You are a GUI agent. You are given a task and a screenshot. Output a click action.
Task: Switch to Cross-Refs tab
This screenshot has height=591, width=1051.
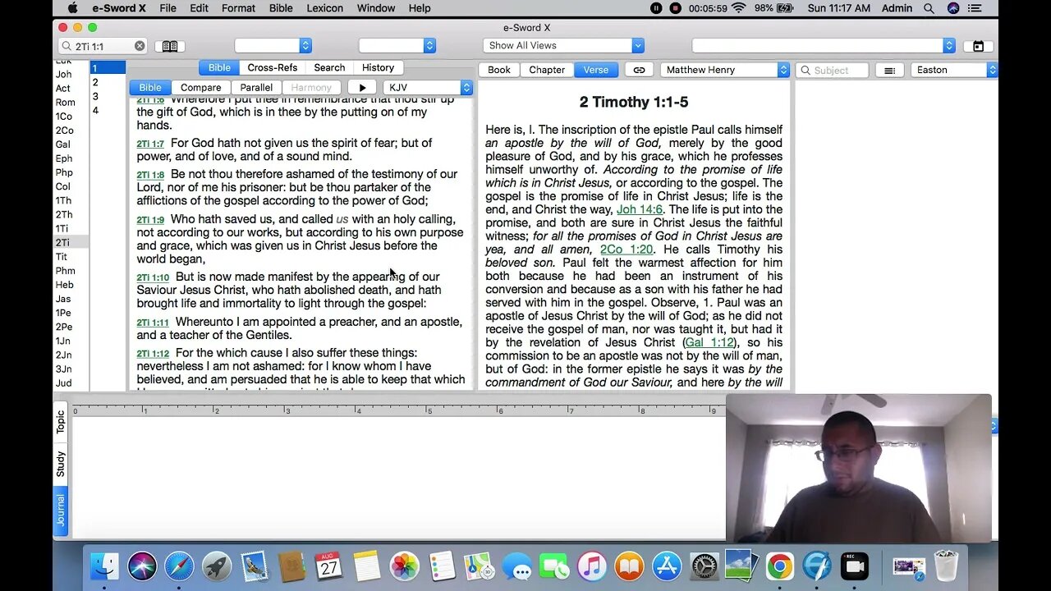click(x=273, y=67)
